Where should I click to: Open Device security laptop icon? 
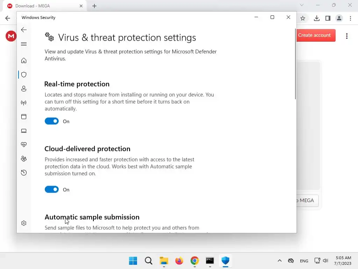24,131
